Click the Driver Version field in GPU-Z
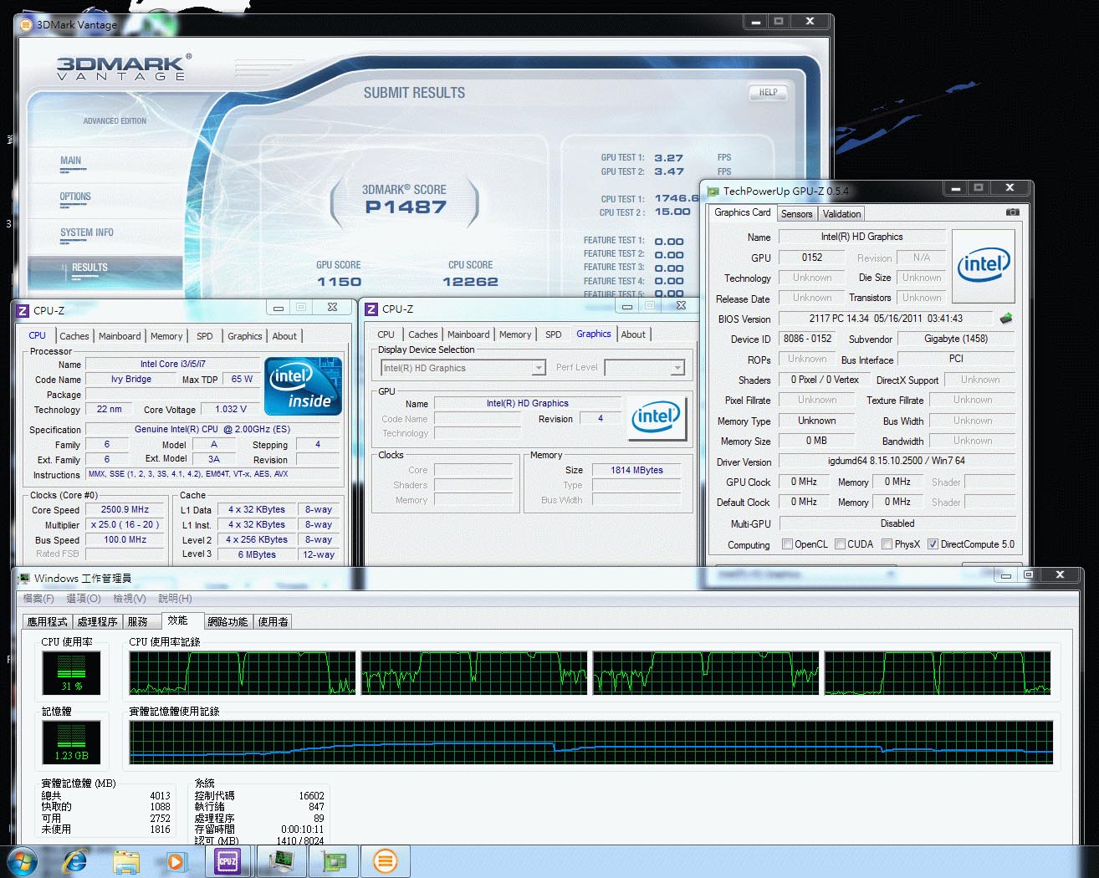 (897, 461)
